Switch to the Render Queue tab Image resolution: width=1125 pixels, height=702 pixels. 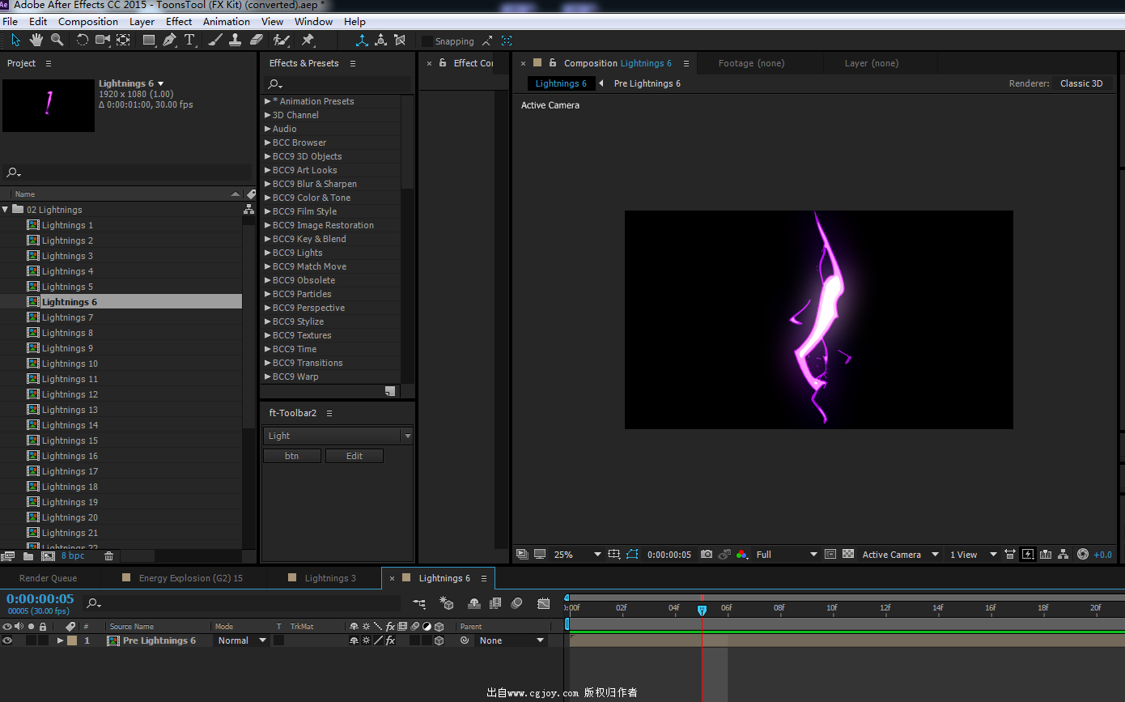(48, 578)
